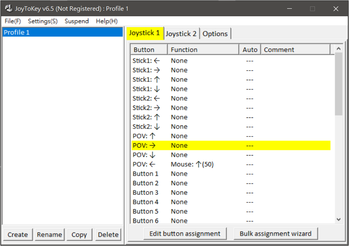Sort by the Function column header
The height and width of the screenshot is (246, 349).
[x=203, y=50]
